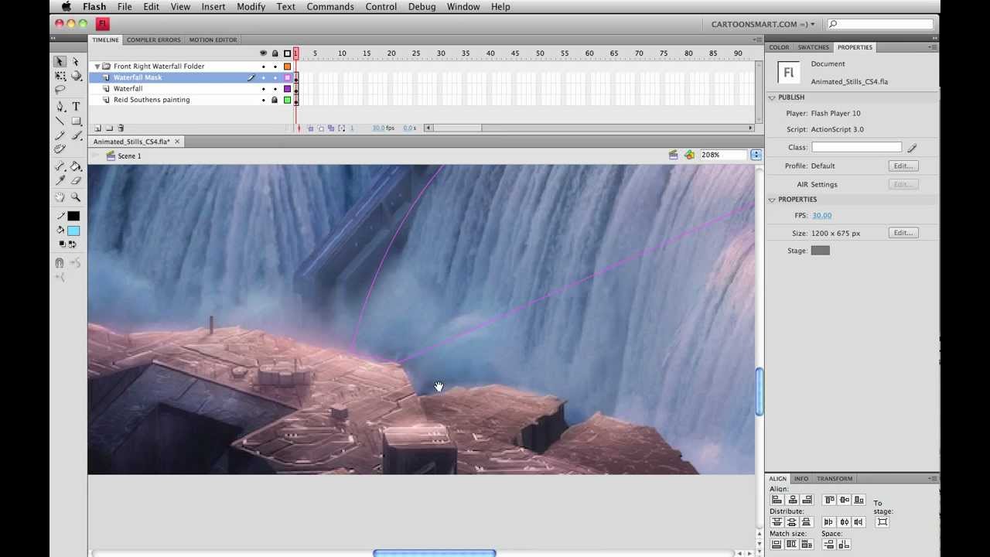The image size is (990, 557).
Task: Open the Control menu
Action: coord(381,7)
